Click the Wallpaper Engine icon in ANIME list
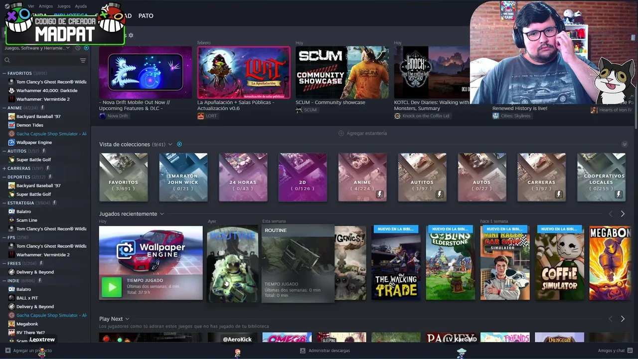Viewport: 638px width, 359px height. (11, 142)
